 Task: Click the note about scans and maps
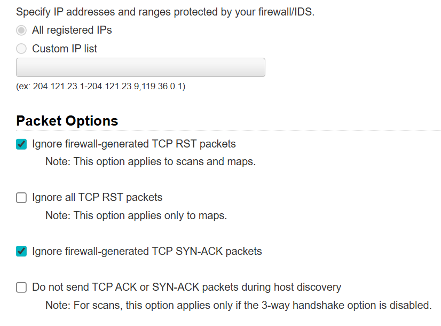click(x=150, y=161)
